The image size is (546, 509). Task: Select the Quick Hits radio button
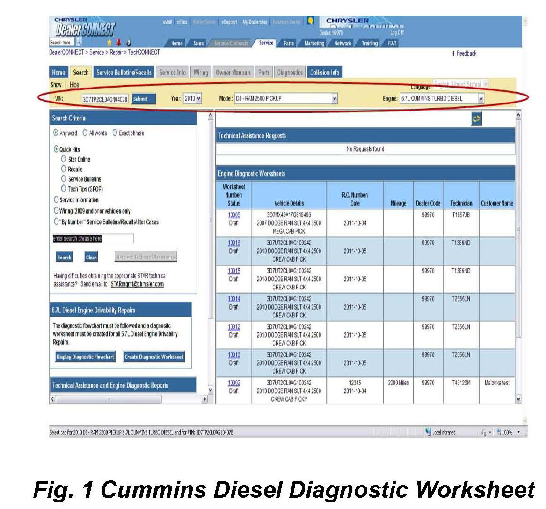pyautogui.click(x=56, y=149)
